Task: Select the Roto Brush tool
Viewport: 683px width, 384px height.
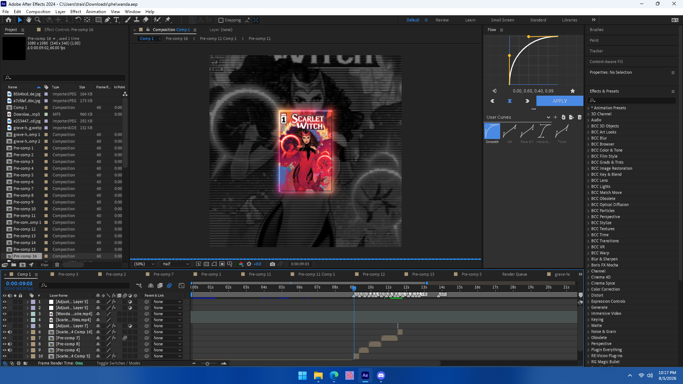Action: click(x=157, y=20)
